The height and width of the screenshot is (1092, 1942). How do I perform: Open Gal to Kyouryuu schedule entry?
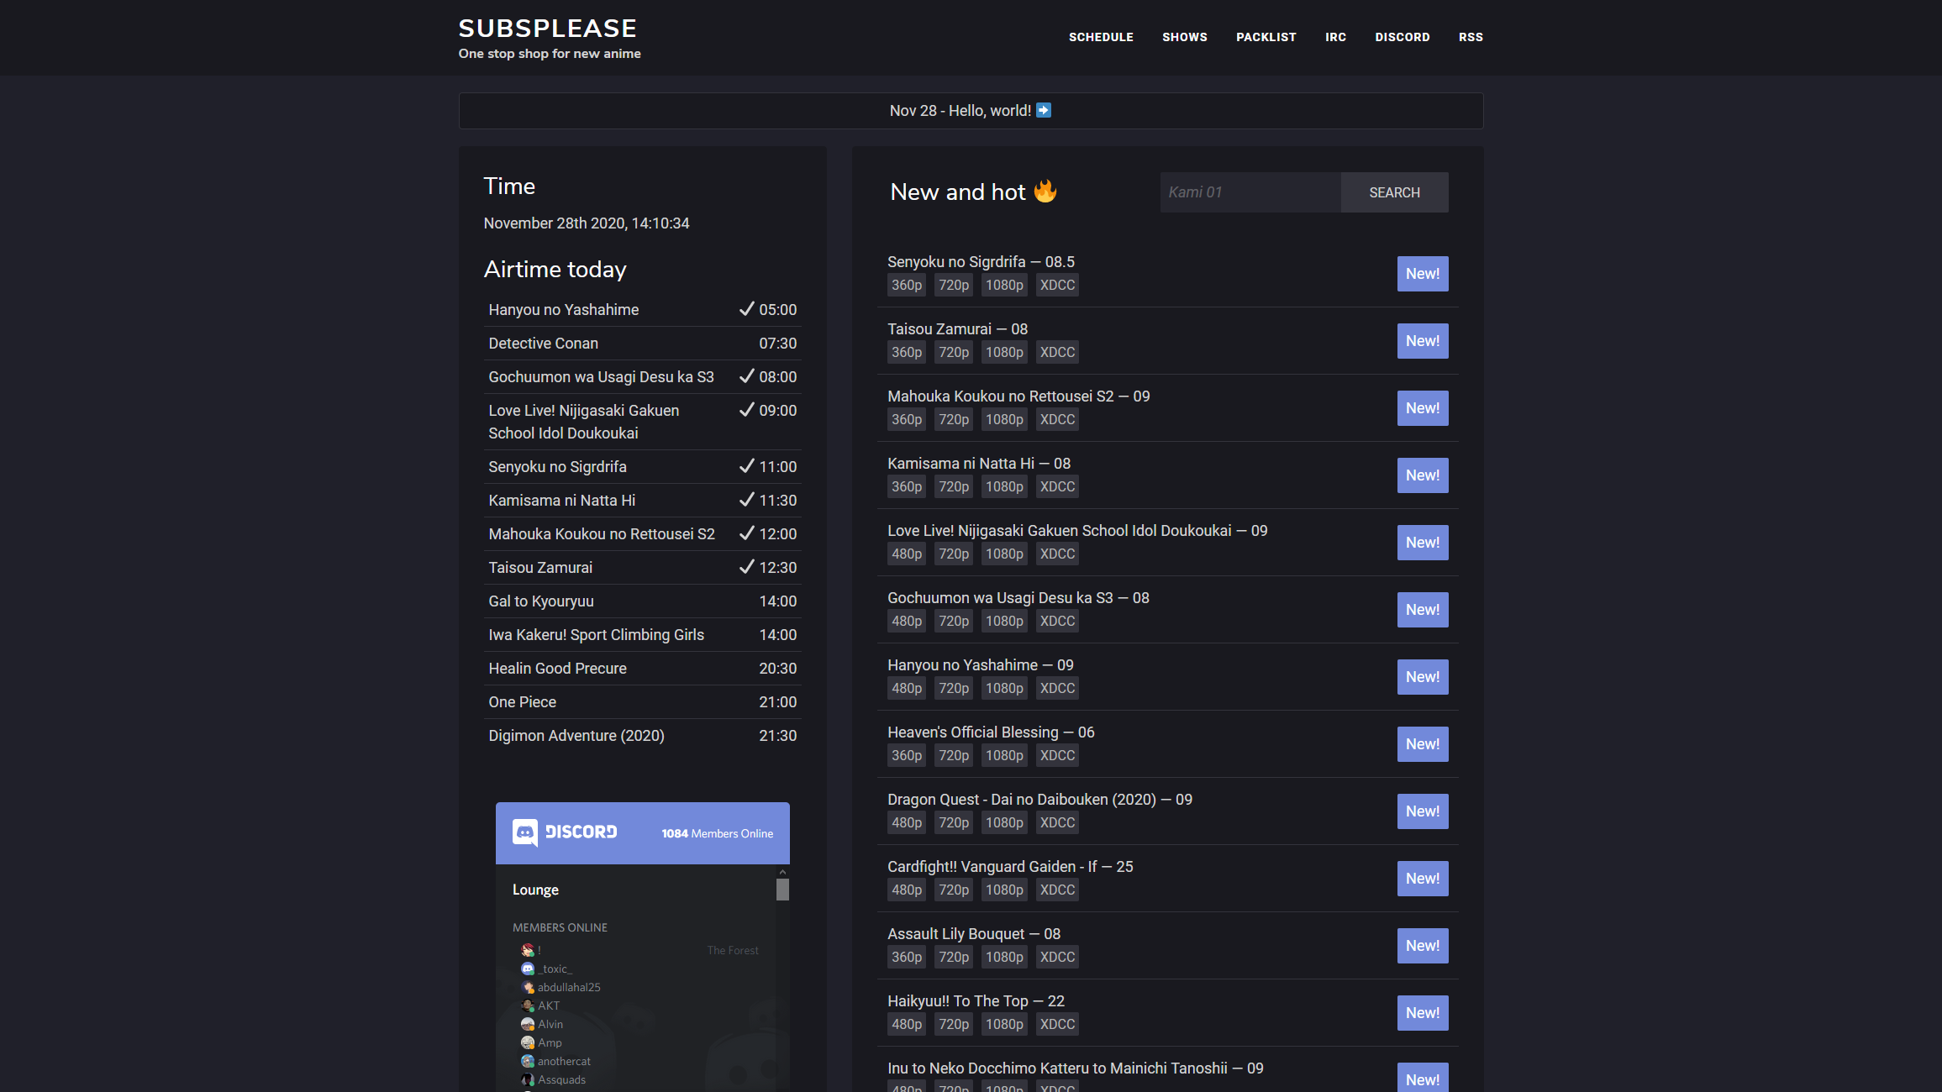tap(540, 601)
